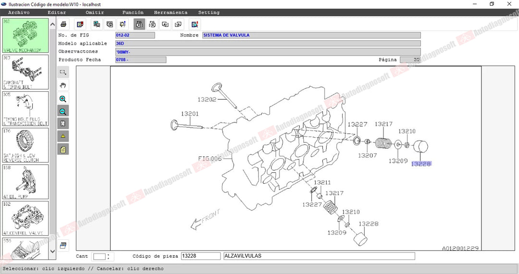Screen dimensions: 519x274
Task: Select the hand pan tool
Action: coord(63,85)
